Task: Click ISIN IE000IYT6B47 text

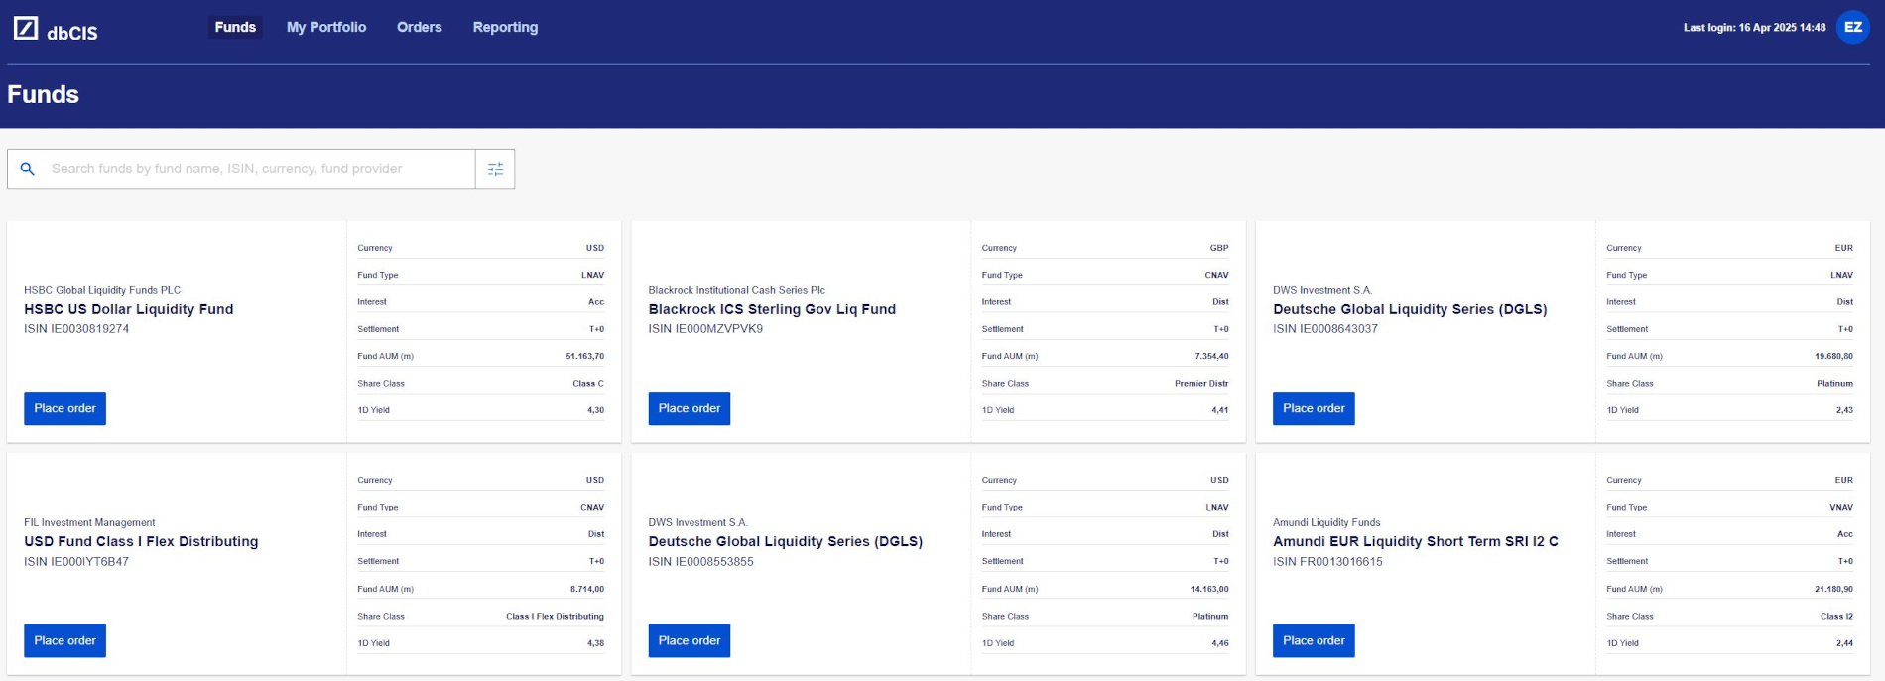Action: (76, 562)
